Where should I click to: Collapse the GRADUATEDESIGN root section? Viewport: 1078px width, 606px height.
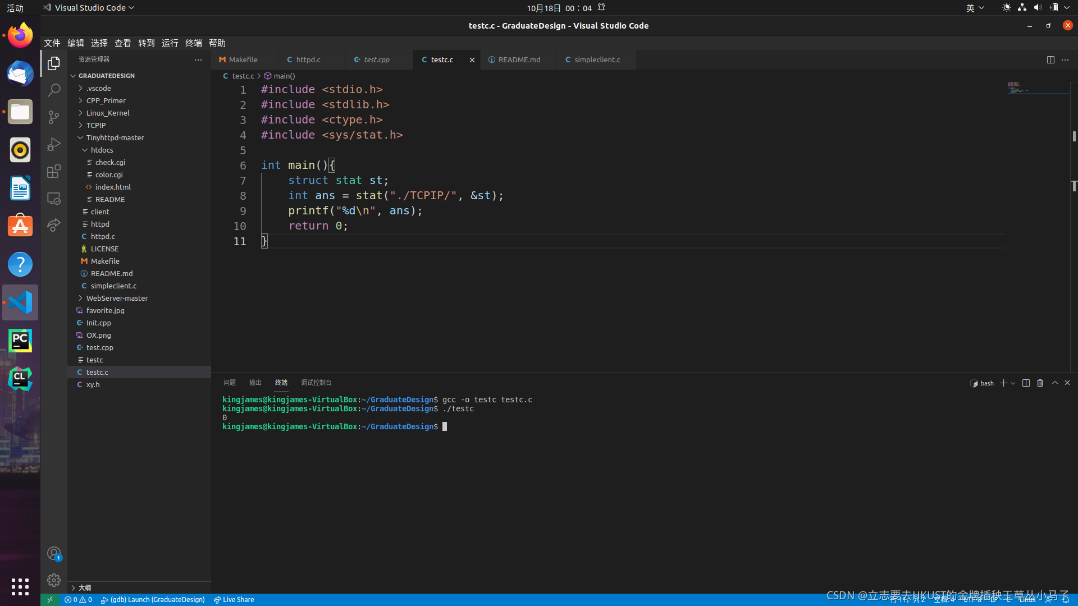coord(139,76)
